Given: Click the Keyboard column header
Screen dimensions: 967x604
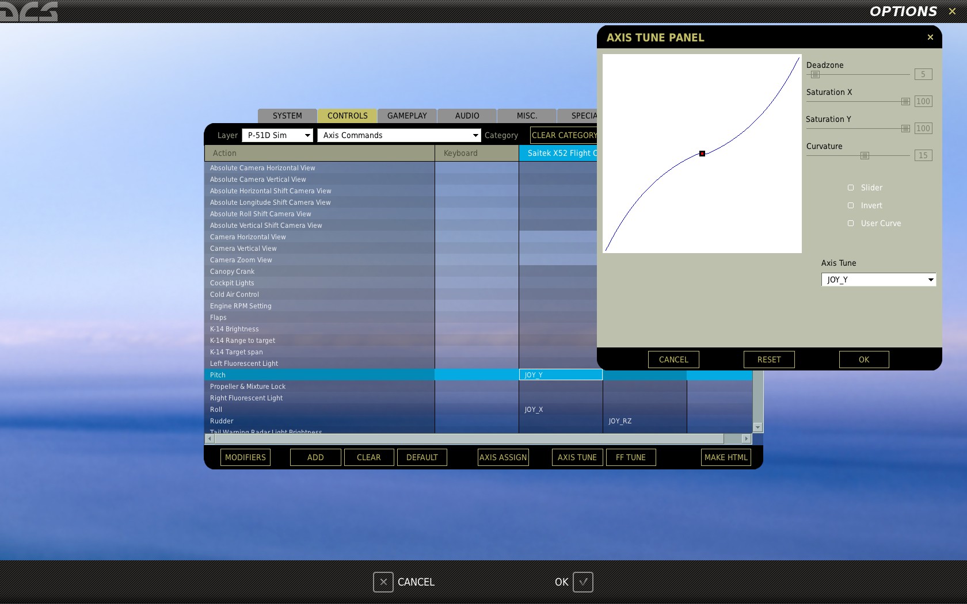Looking at the screenshot, I should (x=477, y=153).
